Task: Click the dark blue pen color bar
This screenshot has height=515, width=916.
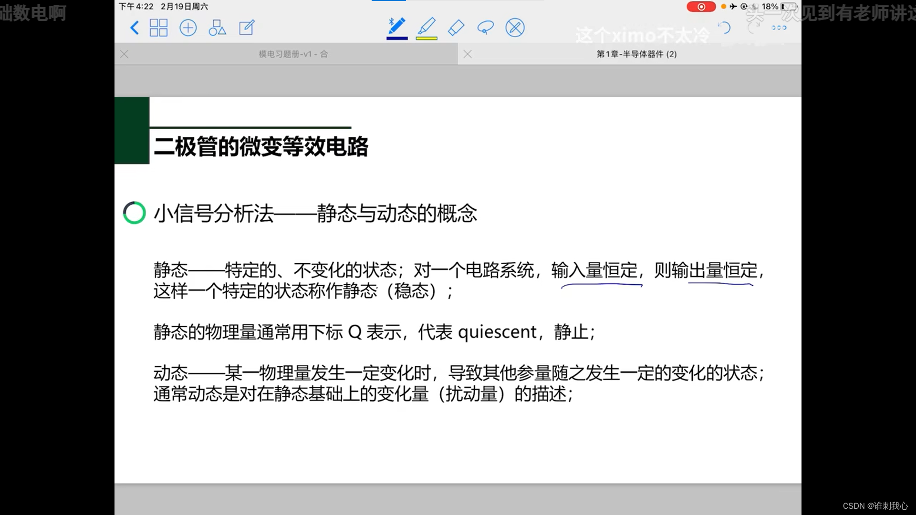Action: [397, 38]
